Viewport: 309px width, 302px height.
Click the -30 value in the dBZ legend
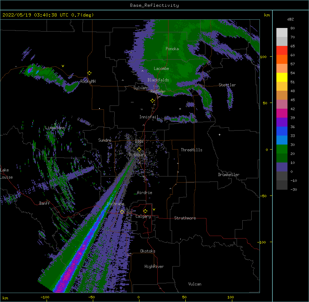(294, 189)
